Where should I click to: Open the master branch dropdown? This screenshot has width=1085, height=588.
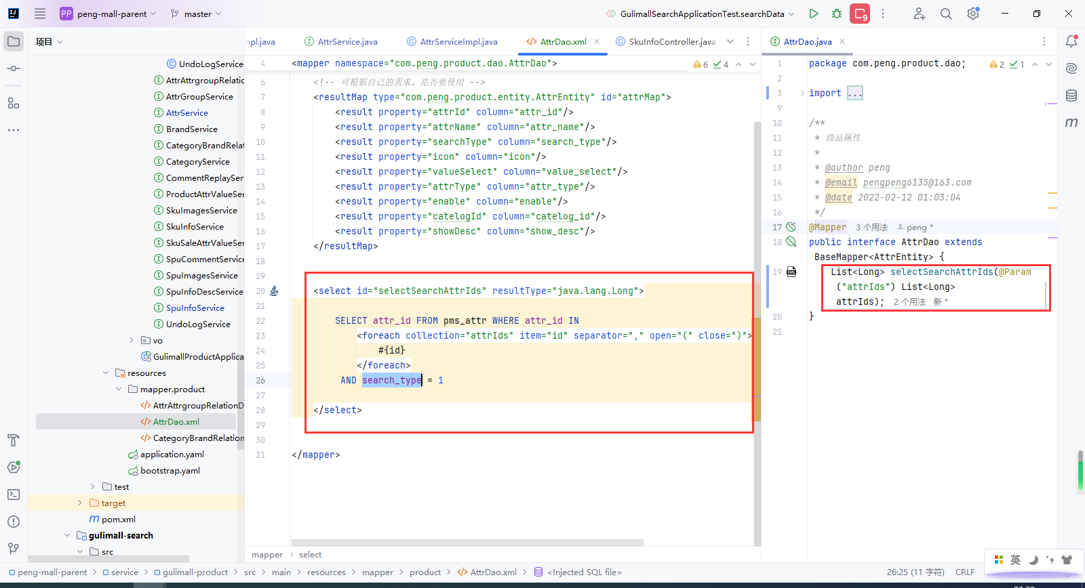196,14
